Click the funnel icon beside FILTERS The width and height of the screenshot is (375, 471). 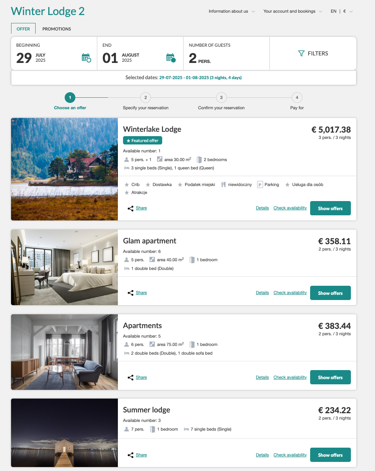click(301, 53)
